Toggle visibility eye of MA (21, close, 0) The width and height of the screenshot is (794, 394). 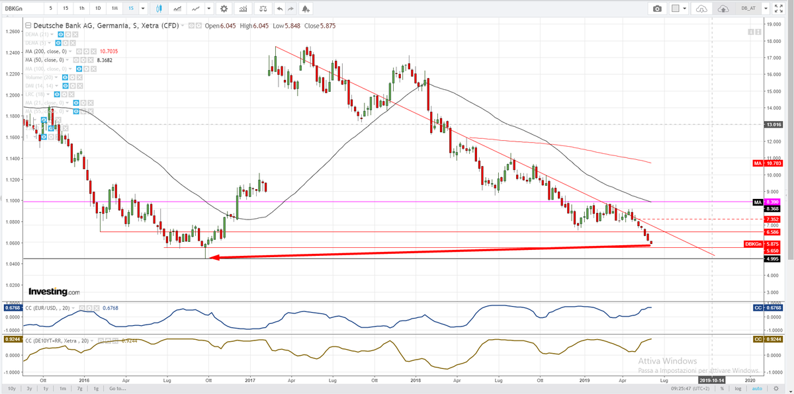click(76, 103)
